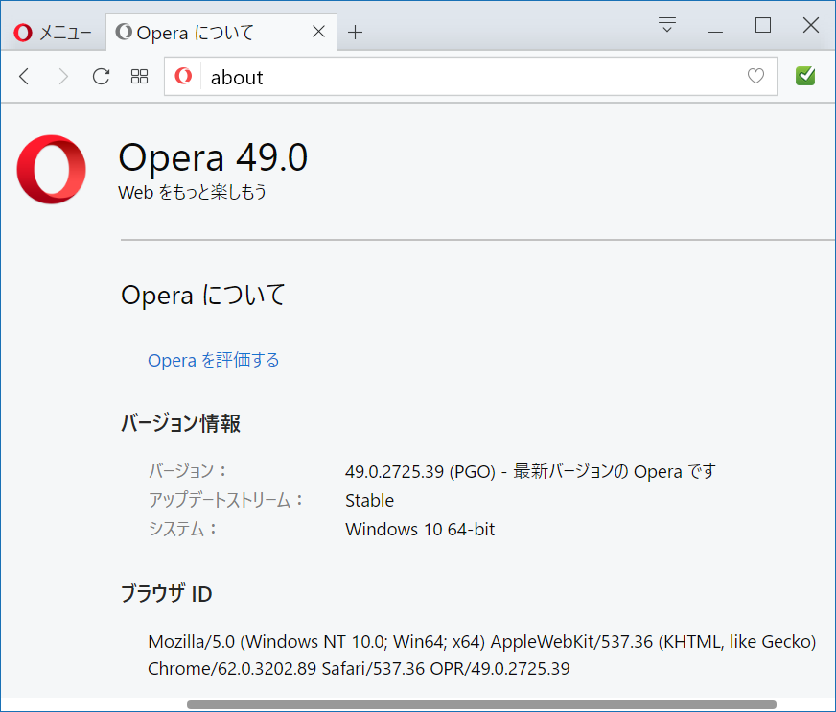Maximize the Opera window
The width and height of the screenshot is (836, 712).
763,25
